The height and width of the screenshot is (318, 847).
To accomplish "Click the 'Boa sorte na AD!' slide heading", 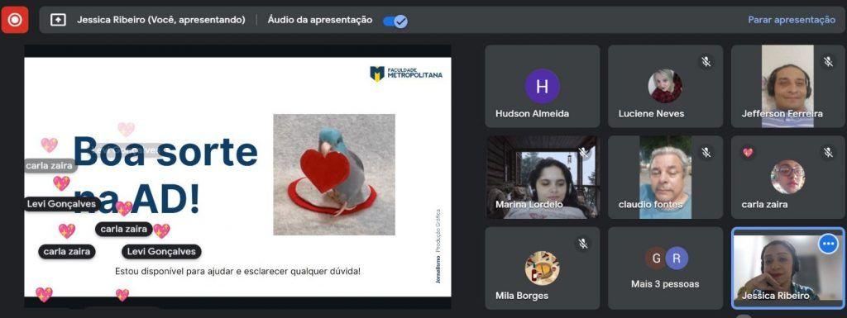I will point(165,175).
